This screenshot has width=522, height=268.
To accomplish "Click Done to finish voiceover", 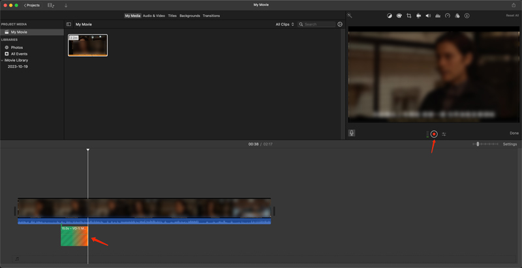I will coord(514,133).
